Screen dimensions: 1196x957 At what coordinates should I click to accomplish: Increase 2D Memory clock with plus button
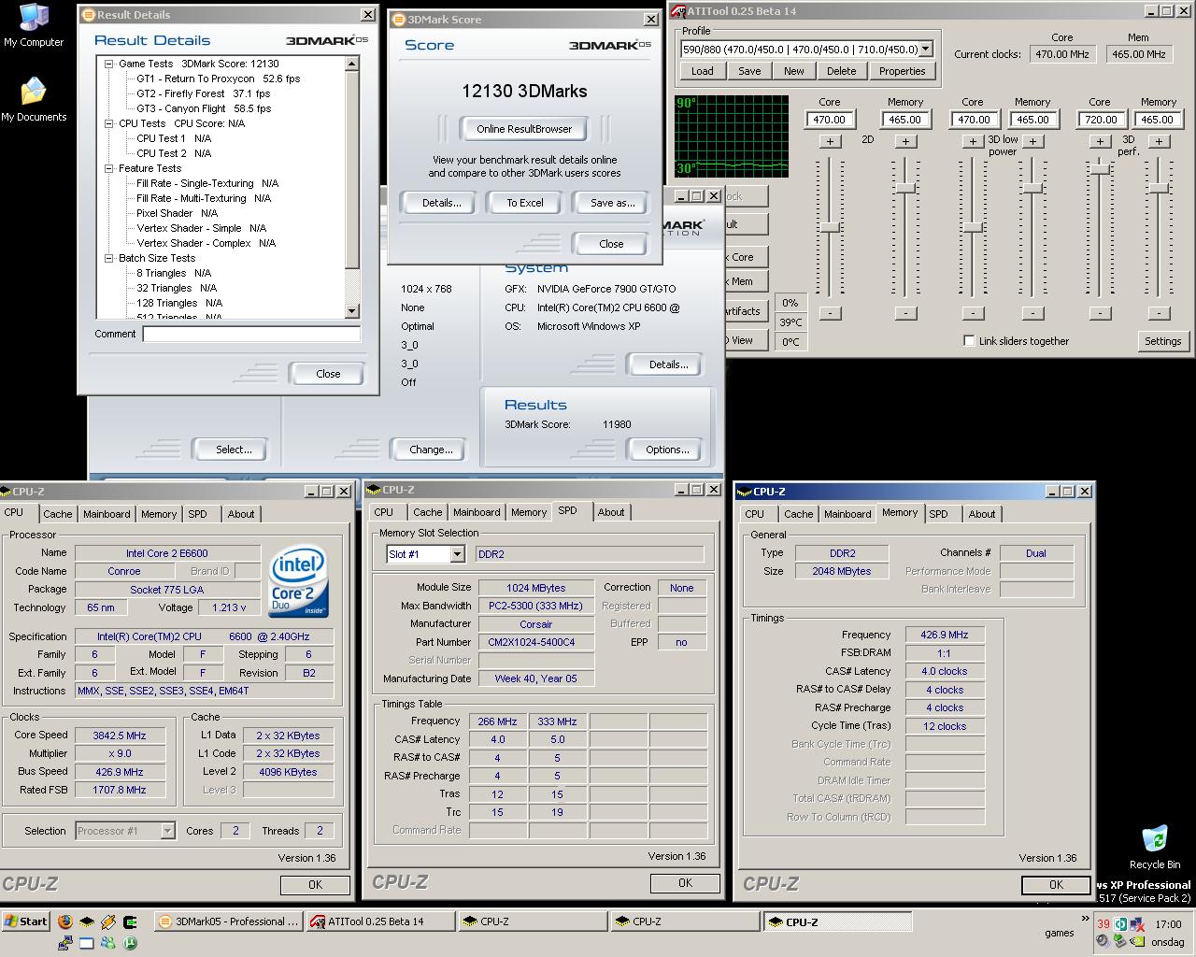(905, 141)
